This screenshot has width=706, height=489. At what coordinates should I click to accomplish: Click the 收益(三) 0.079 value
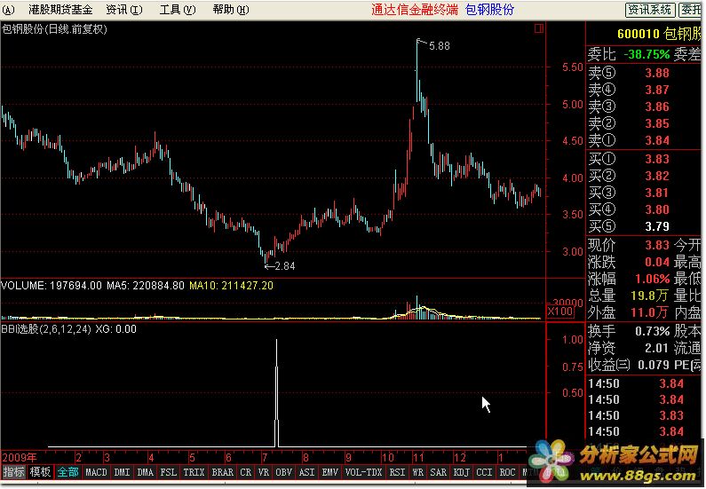pyautogui.click(x=654, y=365)
